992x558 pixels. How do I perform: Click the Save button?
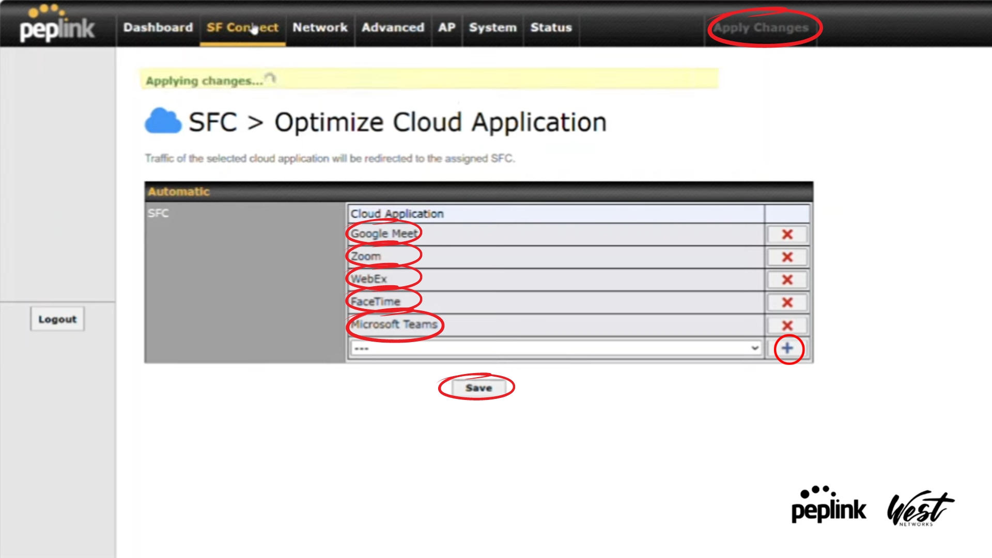click(x=478, y=388)
